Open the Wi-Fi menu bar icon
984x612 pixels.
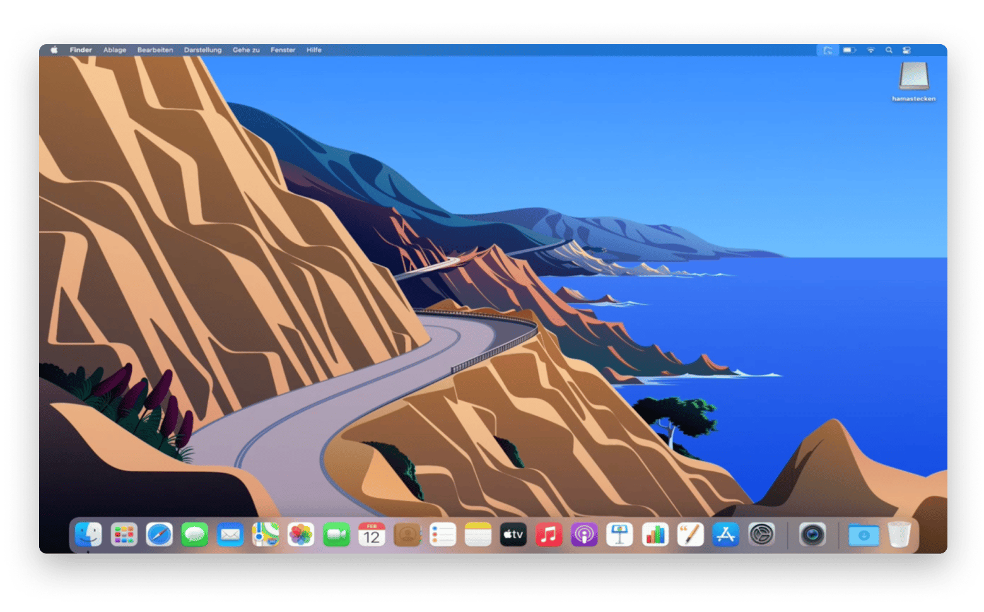(871, 50)
